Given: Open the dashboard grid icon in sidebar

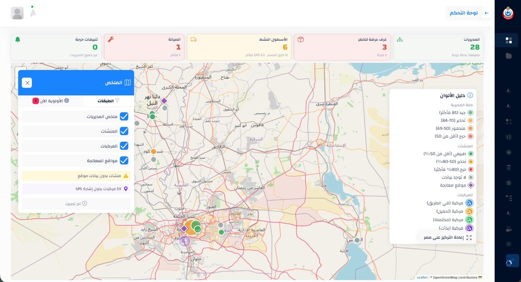Looking at the screenshot, I should click(509, 40).
